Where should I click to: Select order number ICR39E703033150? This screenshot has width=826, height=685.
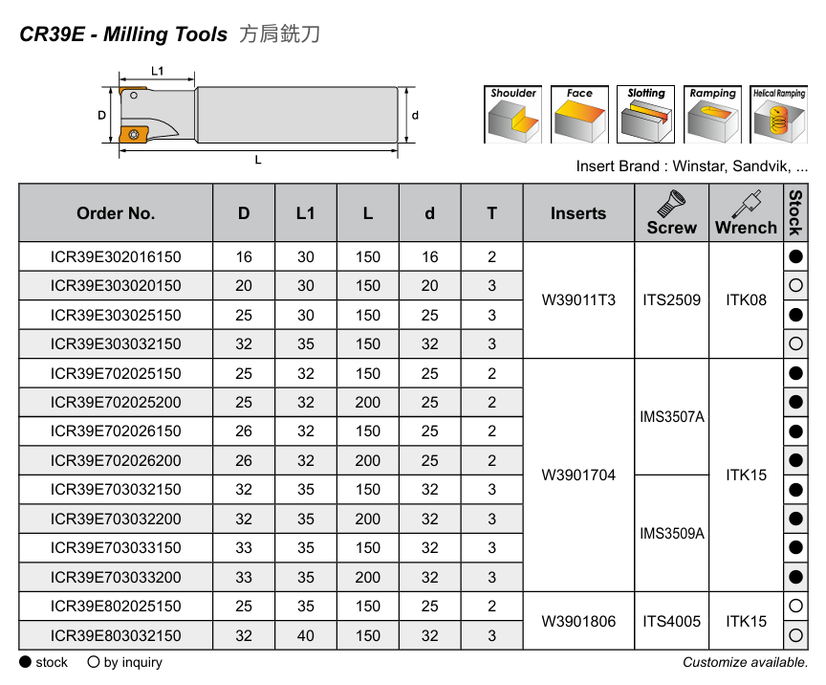[116, 548]
